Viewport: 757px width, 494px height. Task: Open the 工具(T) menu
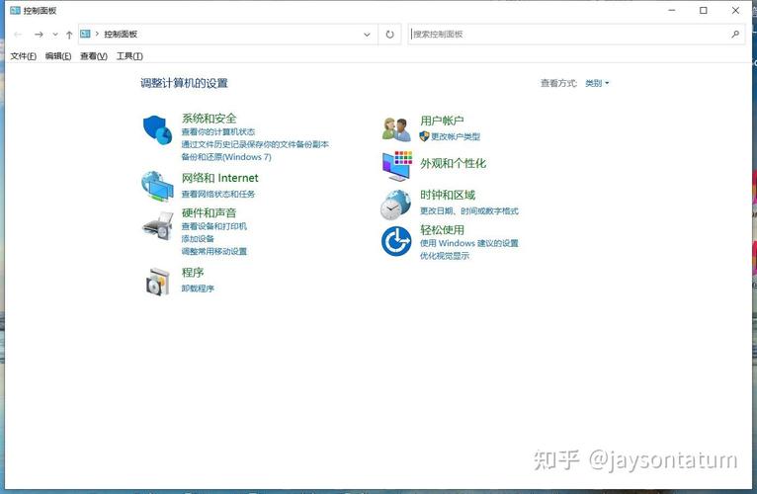[x=129, y=56]
